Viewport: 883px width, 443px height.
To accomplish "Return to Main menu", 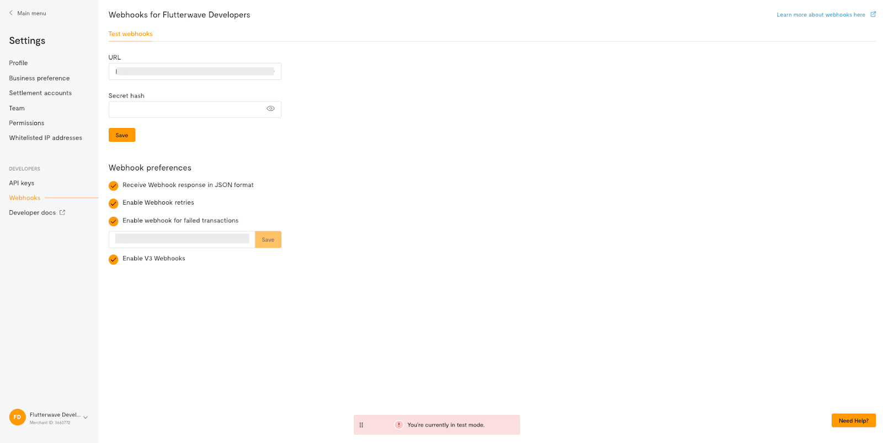I will [x=31, y=13].
